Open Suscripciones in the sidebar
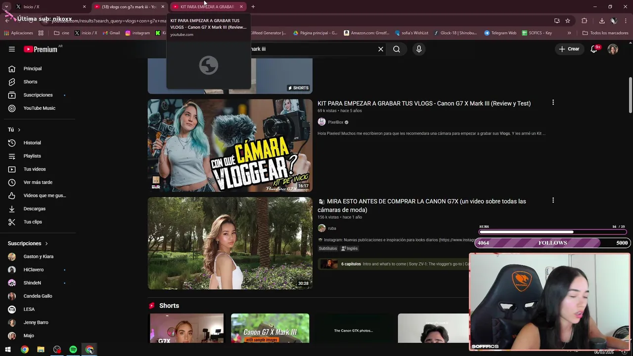Viewport: 633px width, 356px height. pos(38,95)
